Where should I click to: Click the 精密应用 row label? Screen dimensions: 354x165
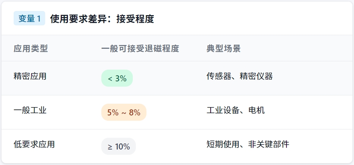point(30,76)
